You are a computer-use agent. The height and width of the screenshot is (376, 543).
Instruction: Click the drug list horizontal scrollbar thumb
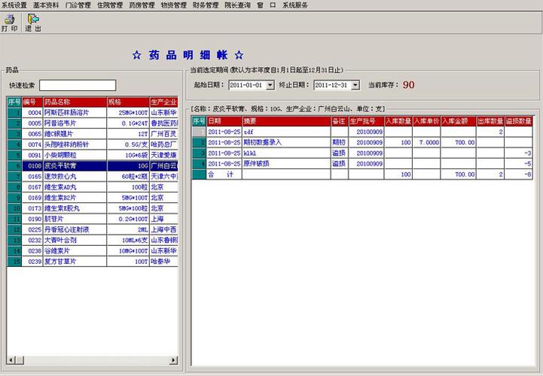coord(20,360)
